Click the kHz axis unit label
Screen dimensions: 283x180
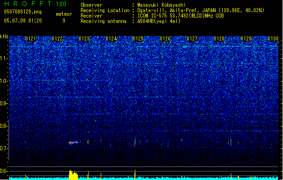click(x=4, y=36)
